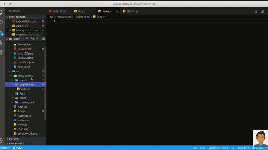Expand the Outline panel
The width and height of the screenshot is (268, 150).
click(26, 139)
